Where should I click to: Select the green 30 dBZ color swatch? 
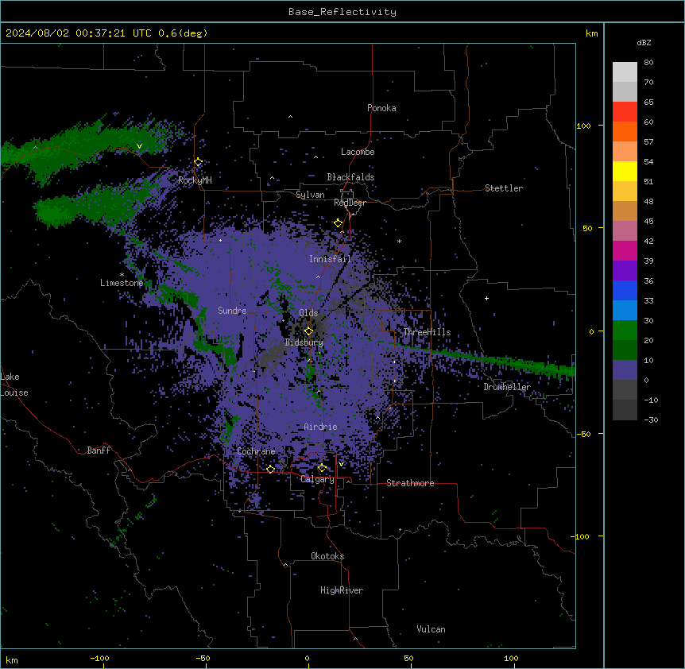(625, 331)
